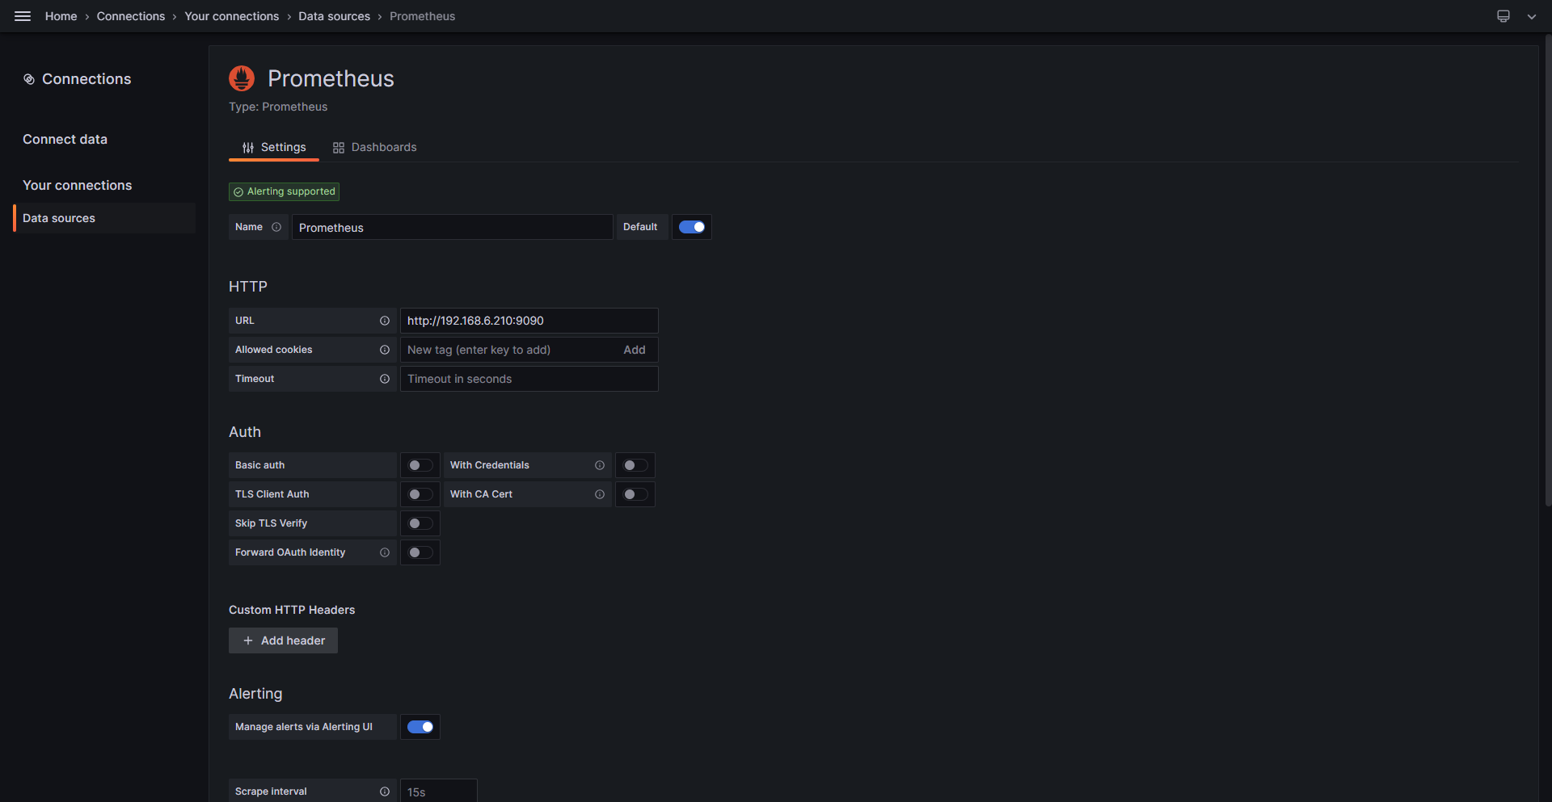
Task: Click the Custom HTTP Headers heading
Action: [x=292, y=610]
